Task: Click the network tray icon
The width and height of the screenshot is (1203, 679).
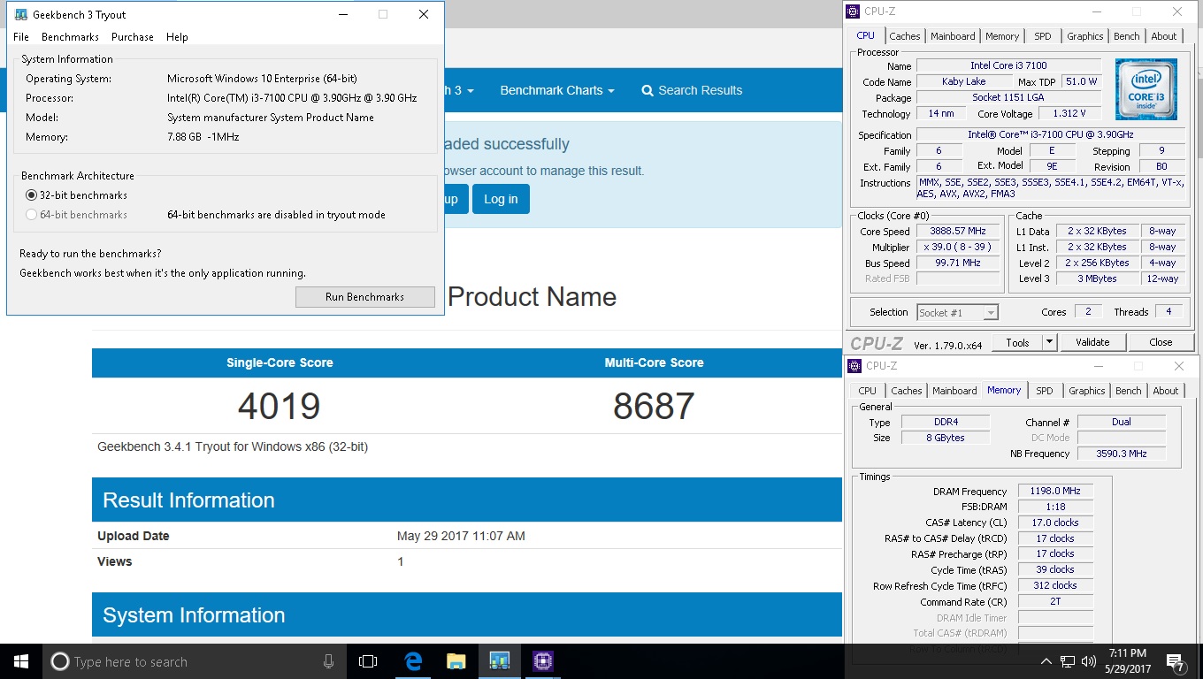Action: 1068,661
